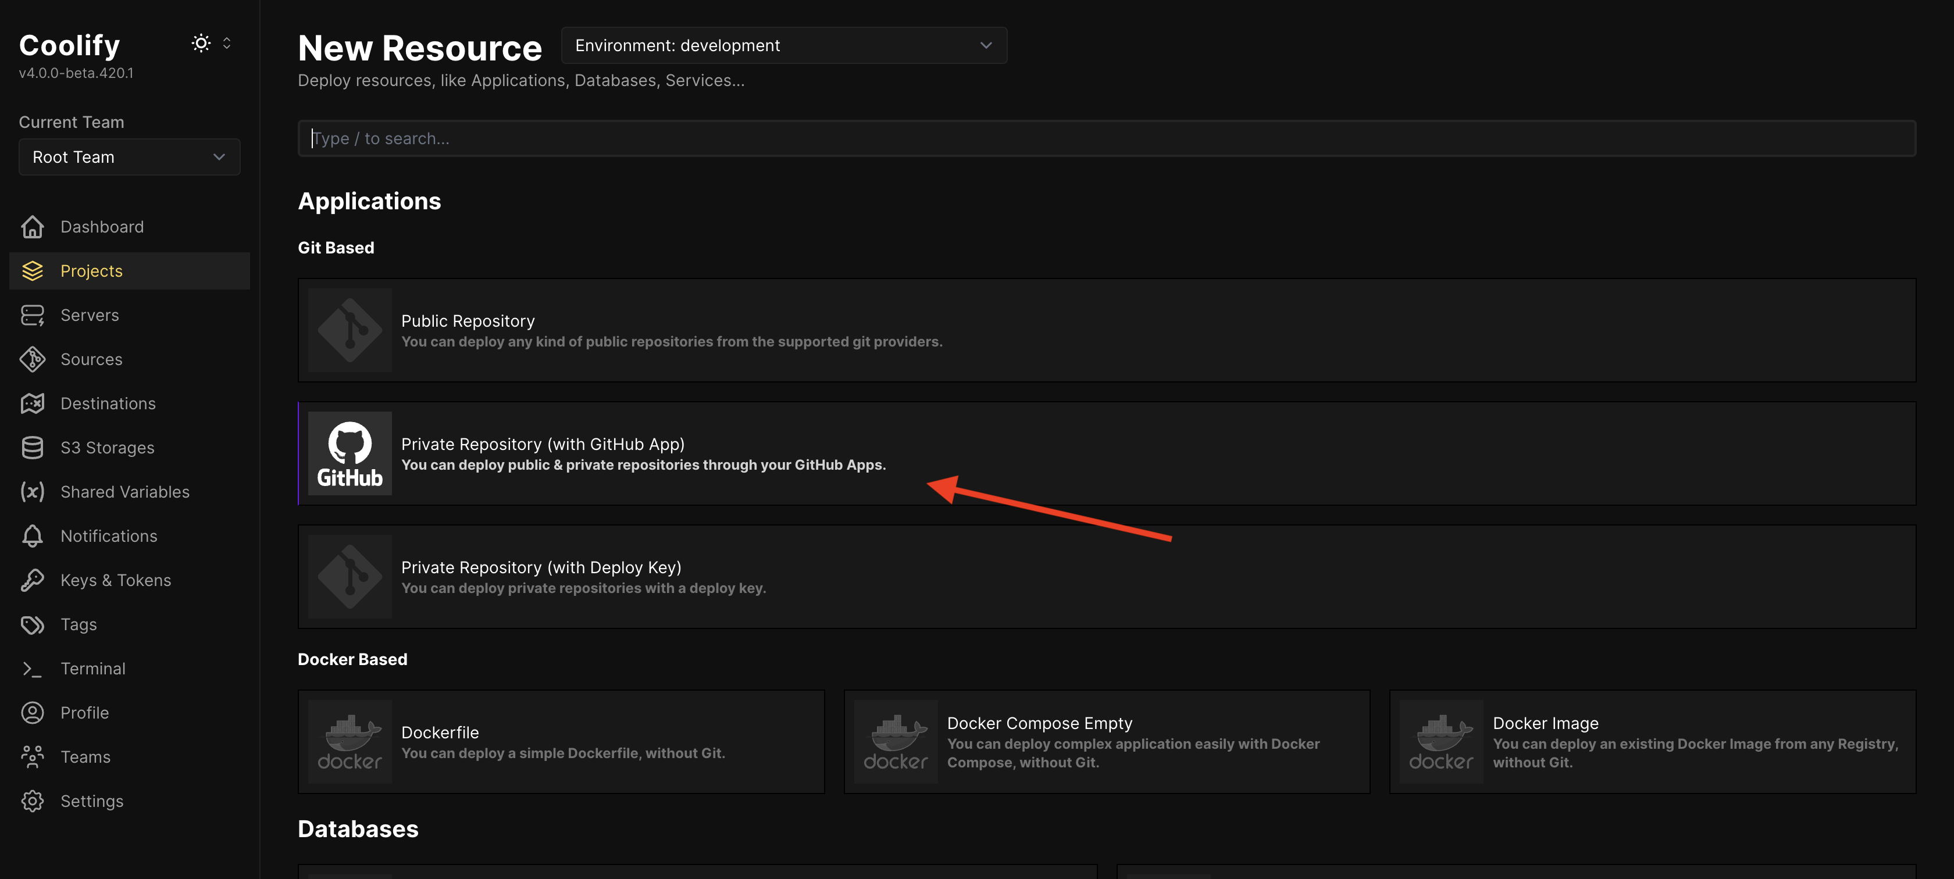Open the Terminal menu item

click(x=130, y=668)
